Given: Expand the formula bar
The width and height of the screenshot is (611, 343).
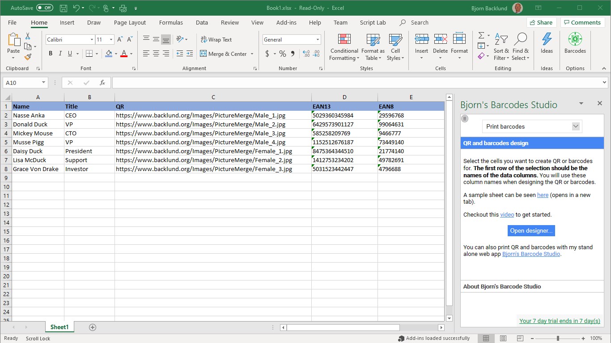Looking at the screenshot, I should pyautogui.click(x=605, y=83).
